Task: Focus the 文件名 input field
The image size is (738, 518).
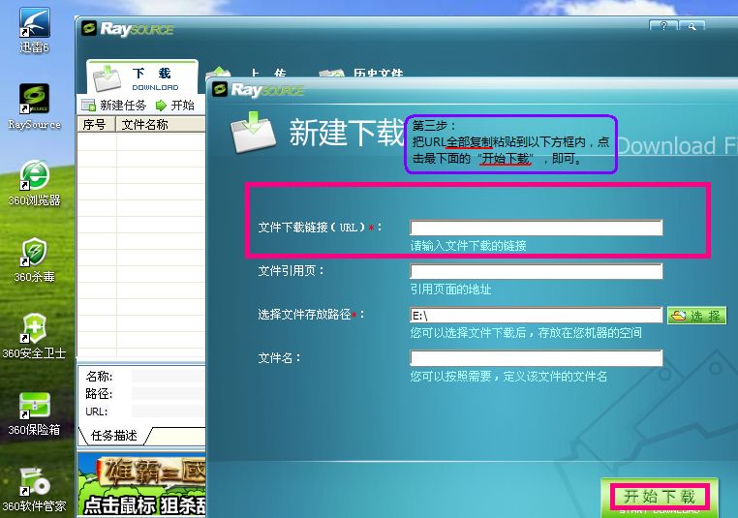Action: 537,358
